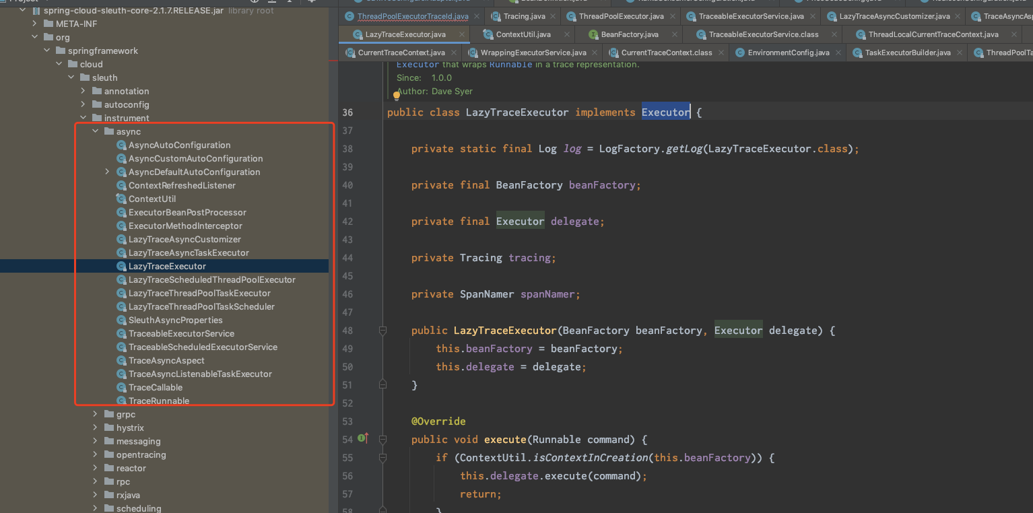The height and width of the screenshot is (513, 1033).
Task: Click the AsyncCustomAutoConfiguration class icon
Action: [121, 159]
